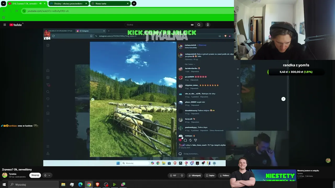This screenshot has width=335, height=188.
Task: Close the 'Nowa karta' tab
Action: point(128,4)
